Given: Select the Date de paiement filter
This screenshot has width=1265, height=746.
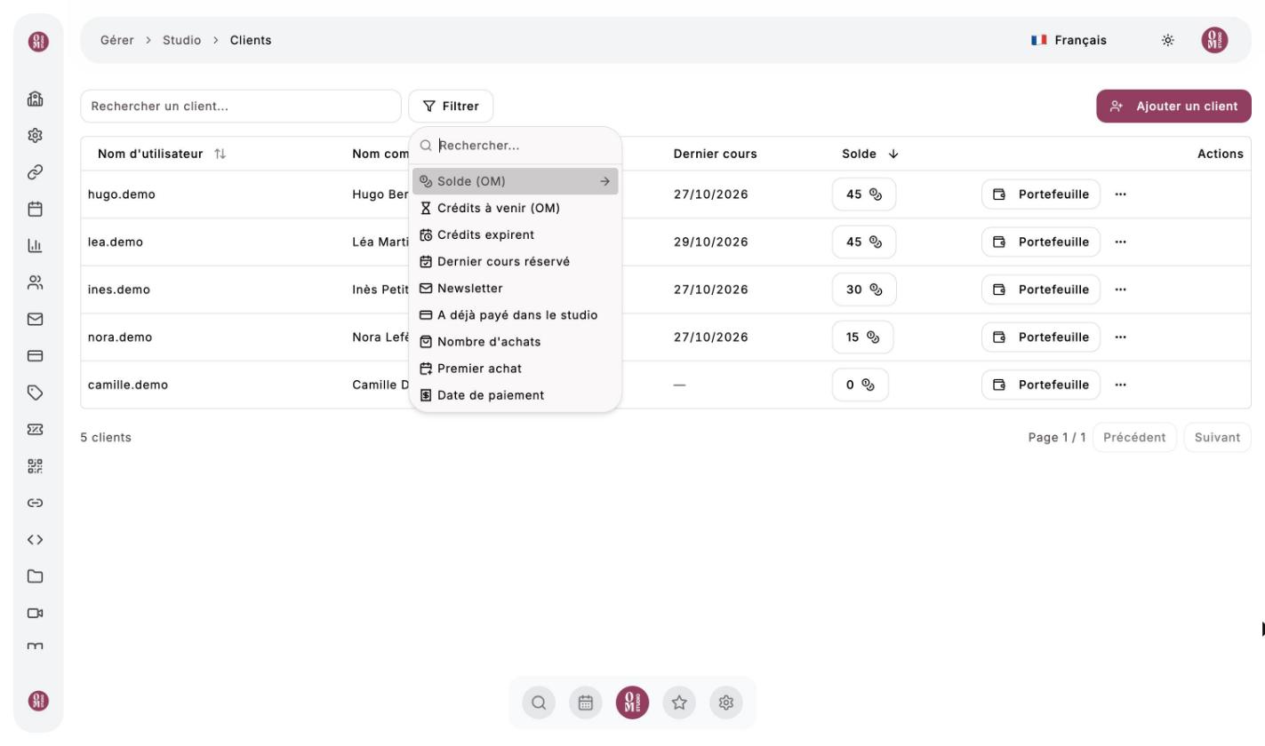Looking at the screenshot, I should pyautogui.click(x=516, y=394).
